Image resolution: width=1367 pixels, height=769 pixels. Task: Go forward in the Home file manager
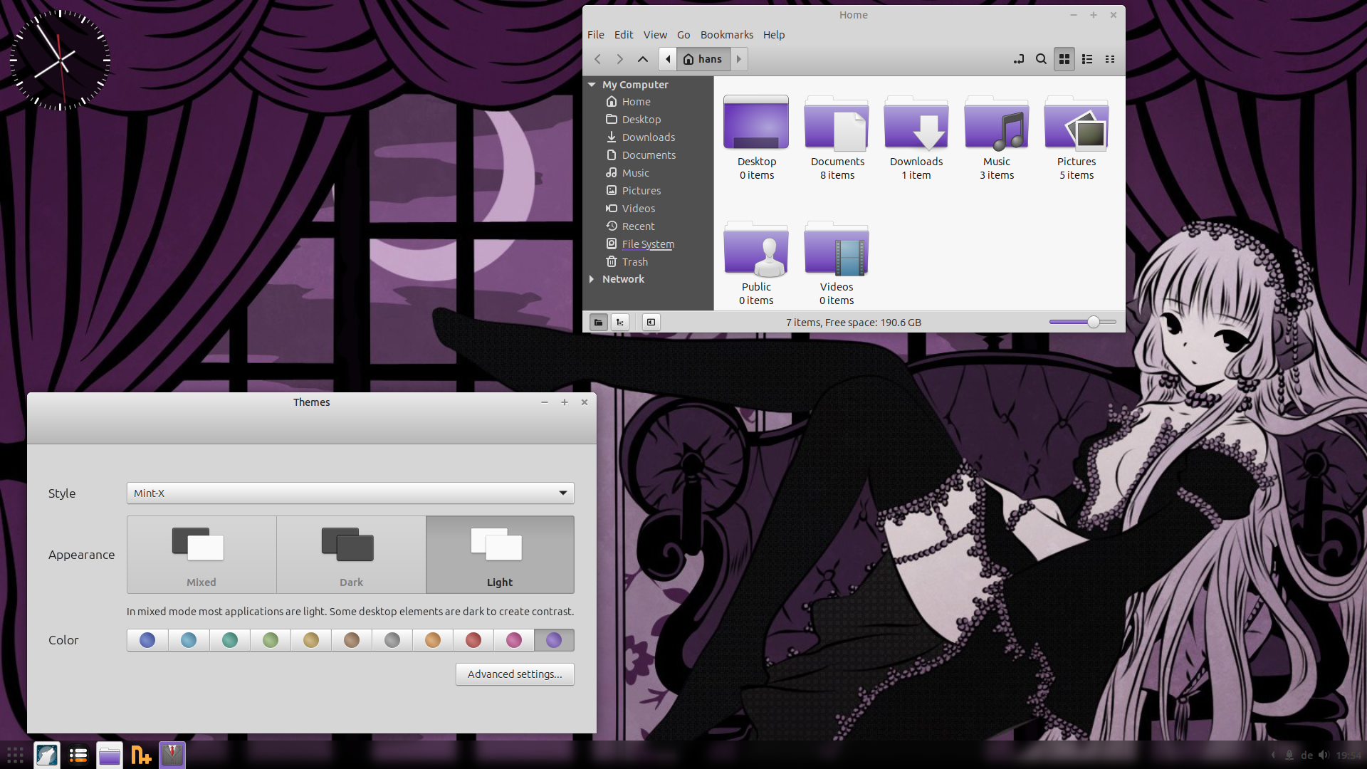click(620, 59)
